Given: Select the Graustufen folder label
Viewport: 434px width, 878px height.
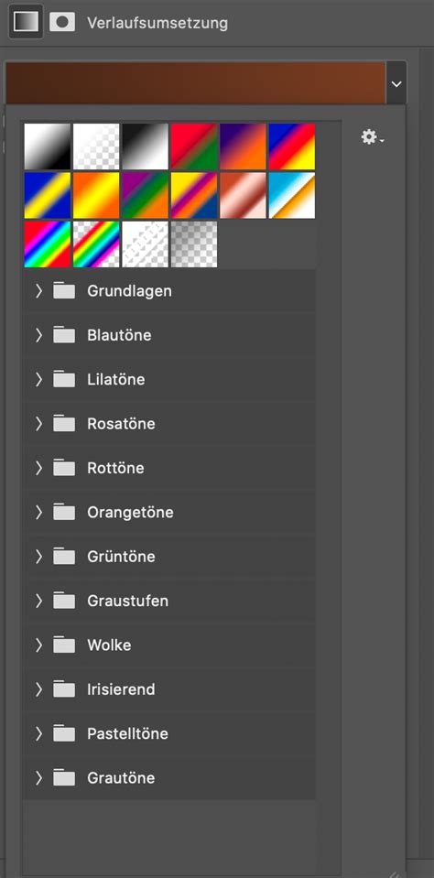Looking at the screenshot, I should (127, 601).
